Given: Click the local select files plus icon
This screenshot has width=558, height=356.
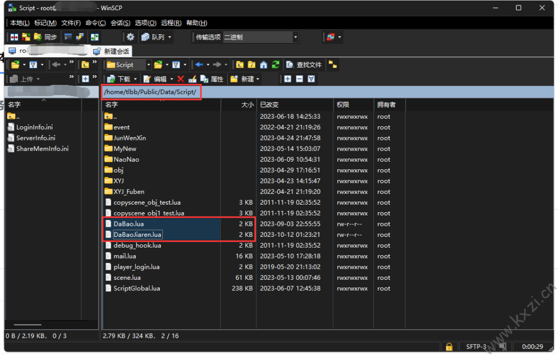Looking at the screenshot, I should (x=86, y=79).
